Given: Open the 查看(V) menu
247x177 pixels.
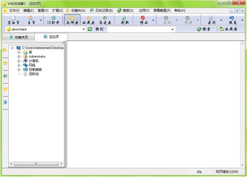Looking at the screenshot, I should [x=43, y=11].
